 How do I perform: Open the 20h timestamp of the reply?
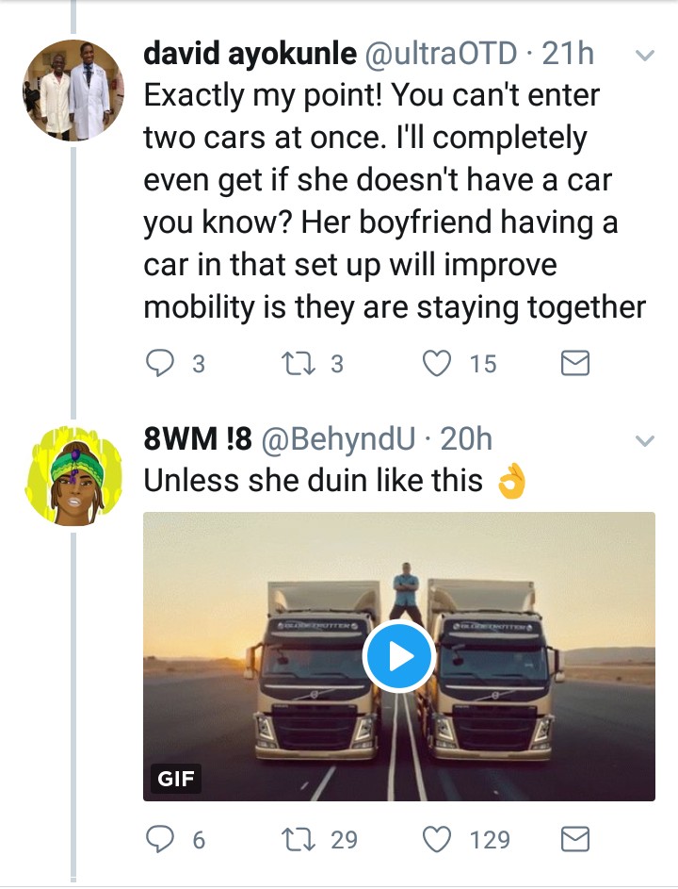click(x=466, y=439)
